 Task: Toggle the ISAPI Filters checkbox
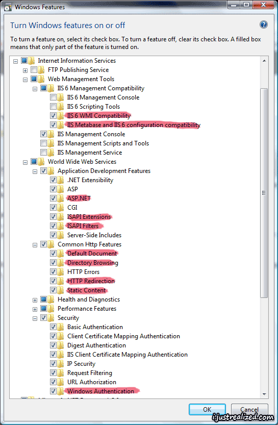54,226
